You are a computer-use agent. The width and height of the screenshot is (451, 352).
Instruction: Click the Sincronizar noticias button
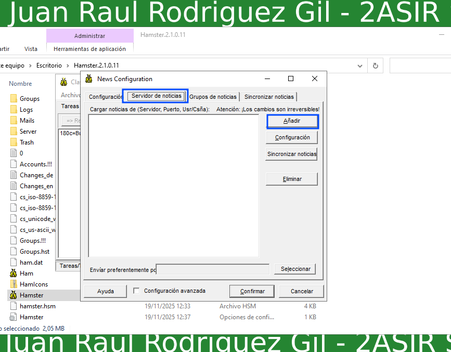coord(291,154)
